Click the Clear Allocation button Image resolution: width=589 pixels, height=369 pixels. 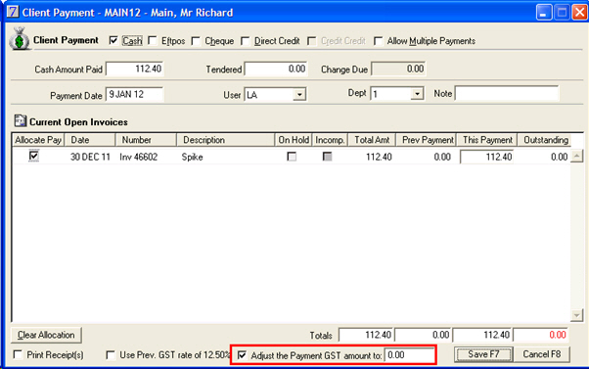[46, 335]
